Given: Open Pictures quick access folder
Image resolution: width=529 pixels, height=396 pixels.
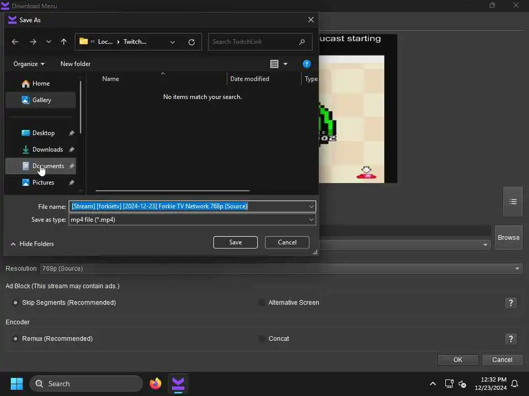Looking at the screenshot, I should pos(40,183).
